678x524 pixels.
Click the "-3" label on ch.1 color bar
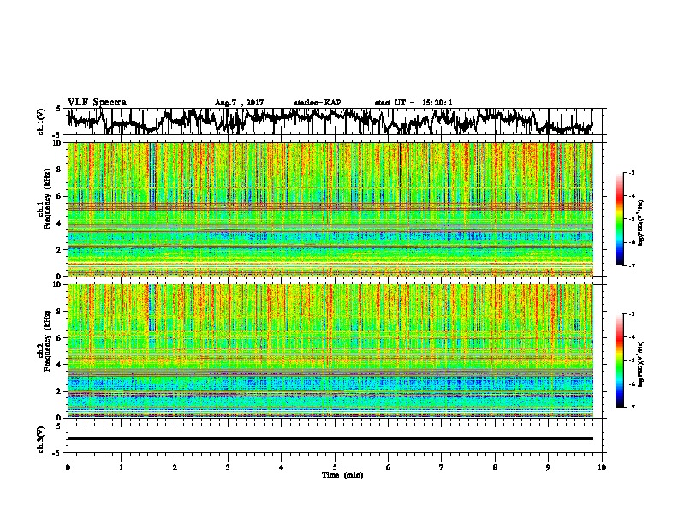pos(631,172)
